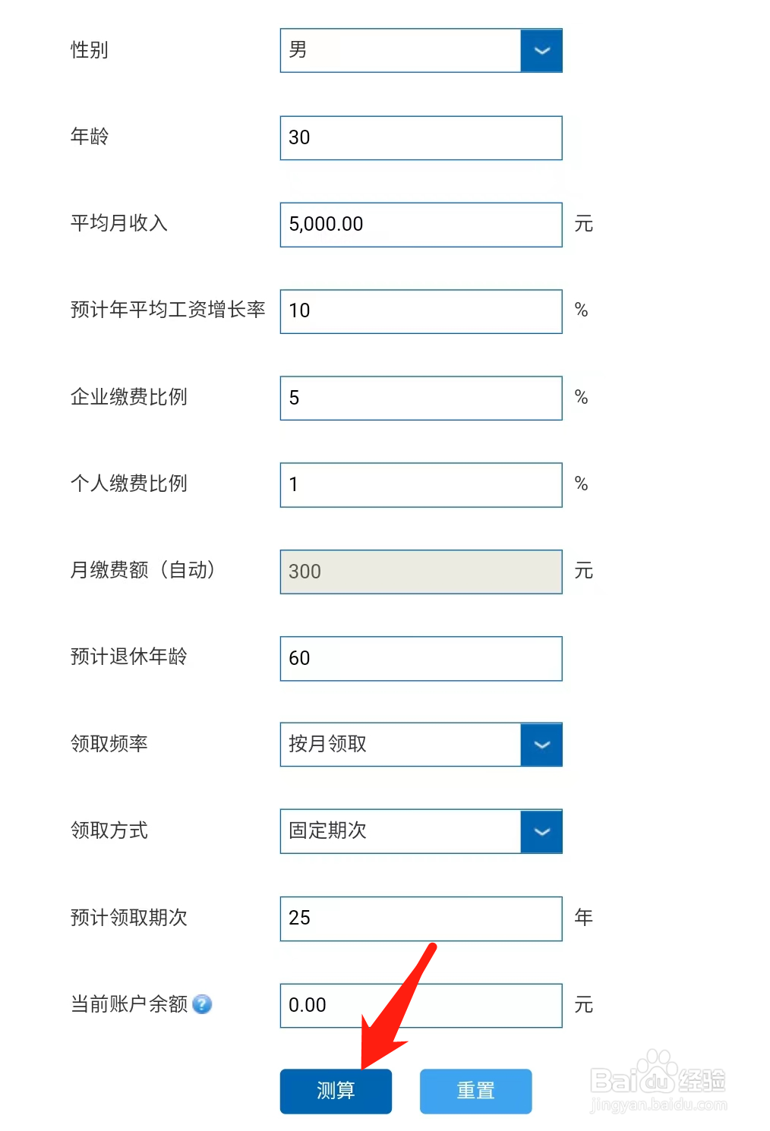Click the 平均月收入 input field
The image size is (770, 1131).
coord(421,225)
